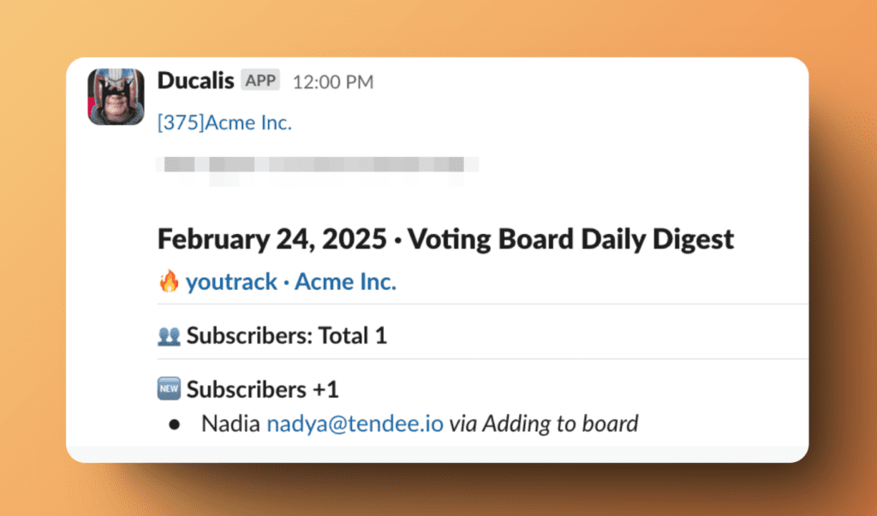Click the italic via Adding to board text
This screenshot has height=516, width=877.
544,423
